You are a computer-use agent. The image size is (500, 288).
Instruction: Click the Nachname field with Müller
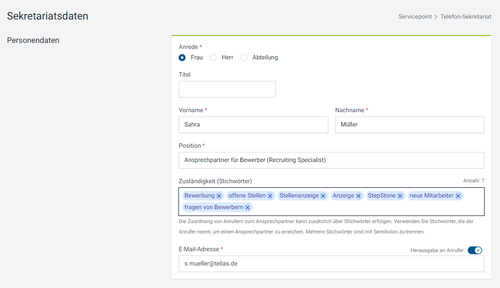410,125
